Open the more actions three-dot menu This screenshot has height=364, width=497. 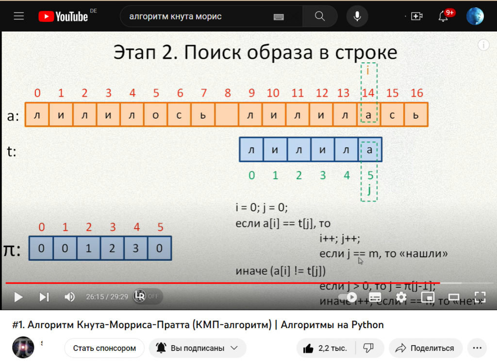[x=477, y=348]
